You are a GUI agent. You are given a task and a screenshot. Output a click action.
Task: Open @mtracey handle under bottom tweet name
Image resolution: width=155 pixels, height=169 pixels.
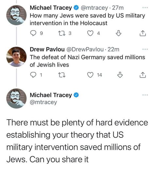pos(43,102)
